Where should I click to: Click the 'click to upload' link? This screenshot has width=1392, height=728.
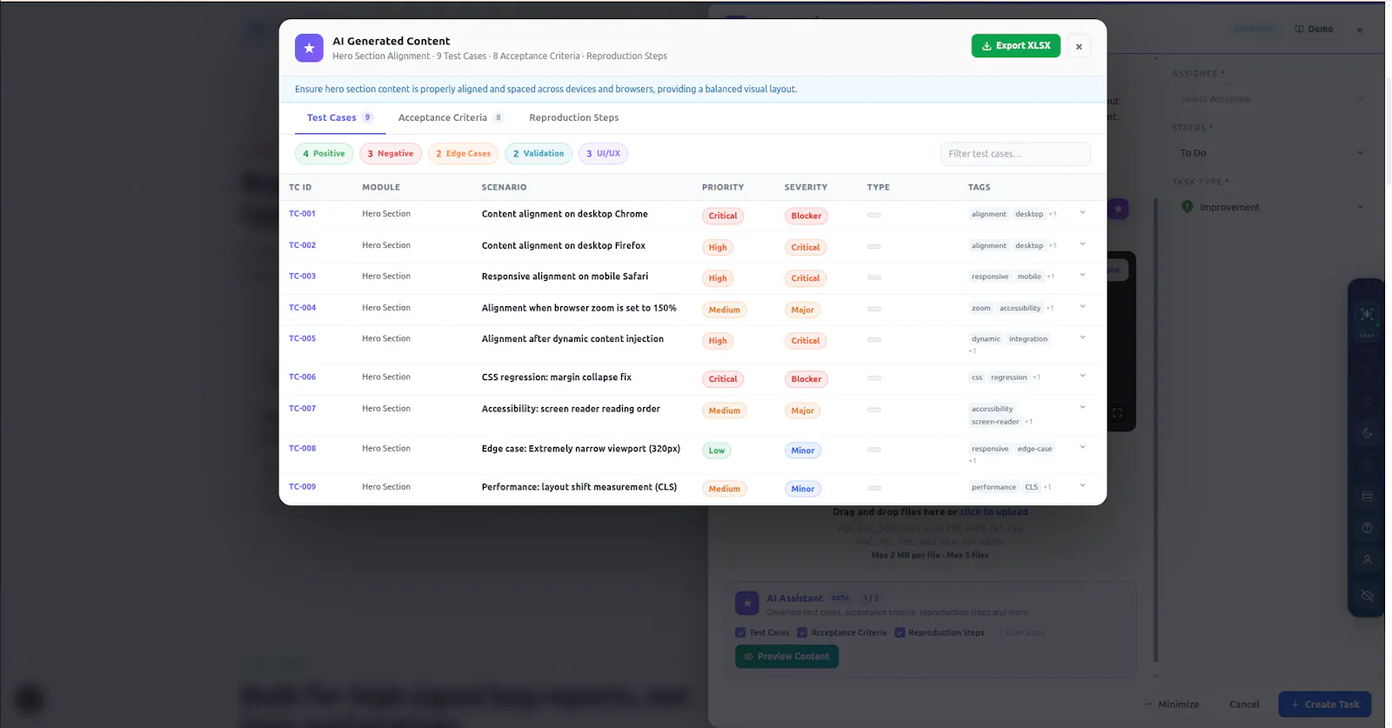994,512
